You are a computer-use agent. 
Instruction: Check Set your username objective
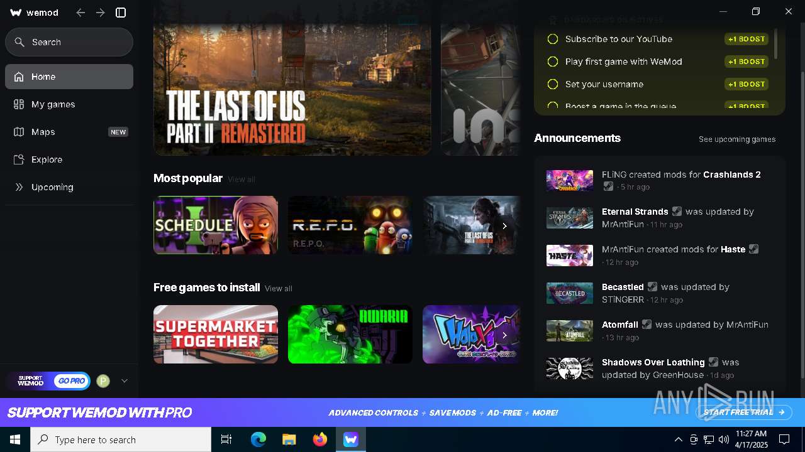click(x=553, y=84)
